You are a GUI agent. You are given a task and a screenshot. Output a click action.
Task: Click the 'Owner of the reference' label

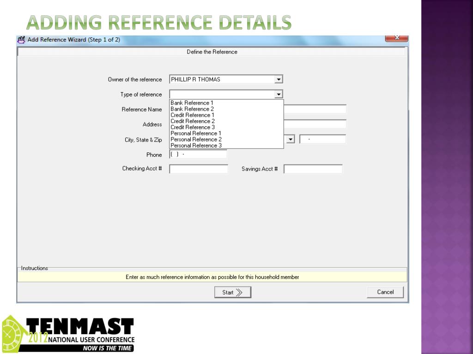click(135, 79)
